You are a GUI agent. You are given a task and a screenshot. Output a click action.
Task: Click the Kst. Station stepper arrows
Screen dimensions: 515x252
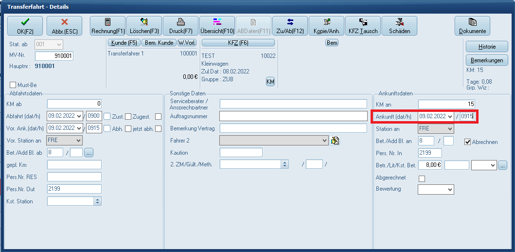[97, 201]
